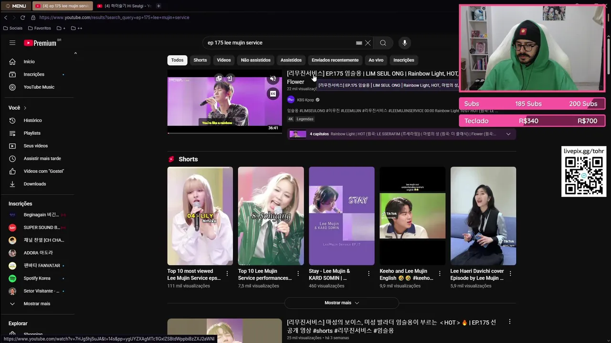
Task: Open the Favoritos bookmarks folder
Action: [x=40, y=28]
